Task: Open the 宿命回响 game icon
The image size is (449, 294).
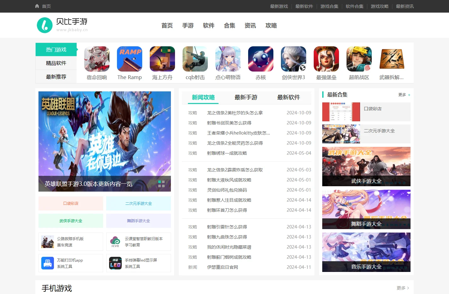Action: point(97,59)
